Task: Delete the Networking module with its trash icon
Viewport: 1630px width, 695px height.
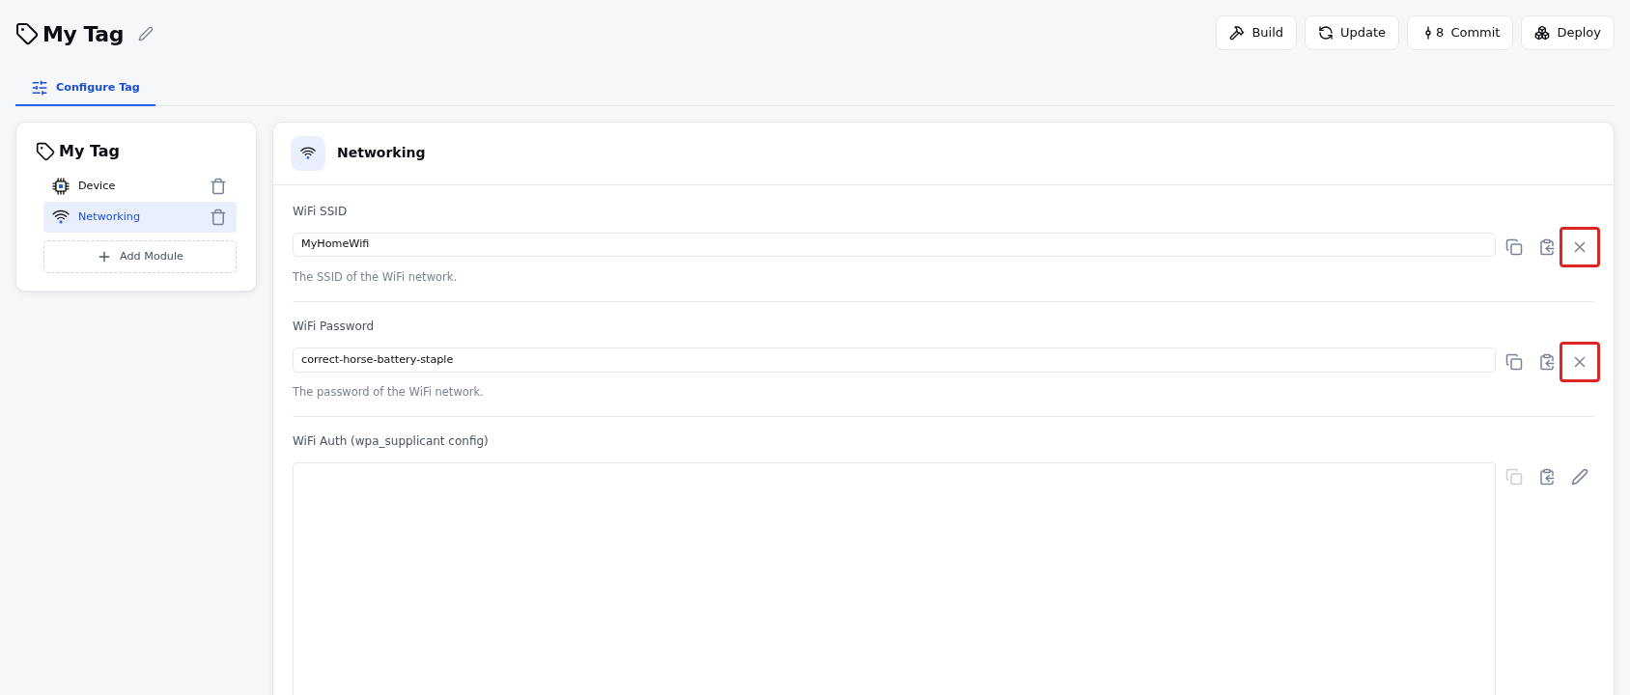Action: click(x=218, y=217)
